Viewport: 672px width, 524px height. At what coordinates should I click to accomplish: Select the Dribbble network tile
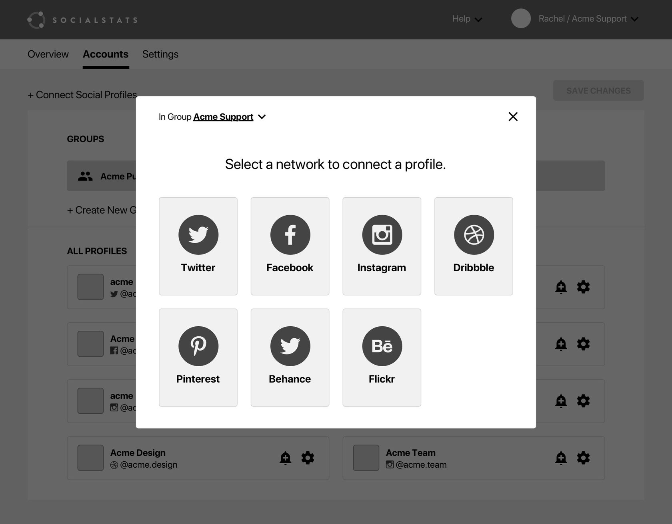[x=474, y=246]
